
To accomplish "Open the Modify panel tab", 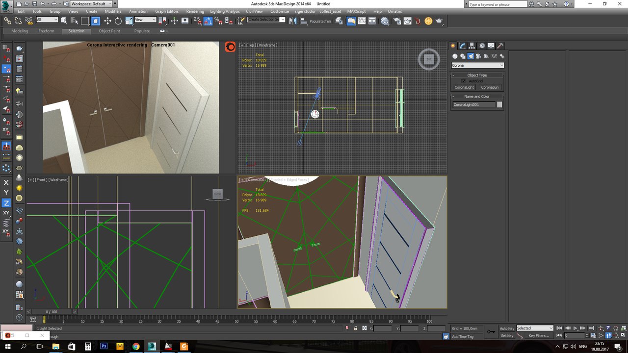I will 462,46.
